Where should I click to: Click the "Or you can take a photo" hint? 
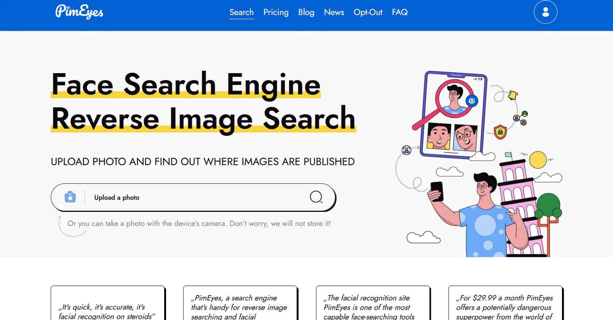coord(199,224)
